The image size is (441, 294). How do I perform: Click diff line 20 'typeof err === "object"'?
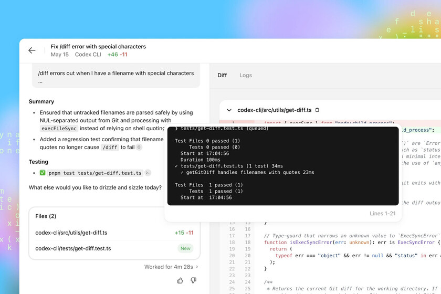(357, 256)
